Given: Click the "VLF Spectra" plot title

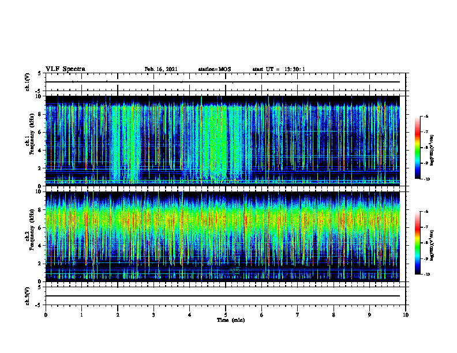Looking at the screenshot, I should pos(65,69).
